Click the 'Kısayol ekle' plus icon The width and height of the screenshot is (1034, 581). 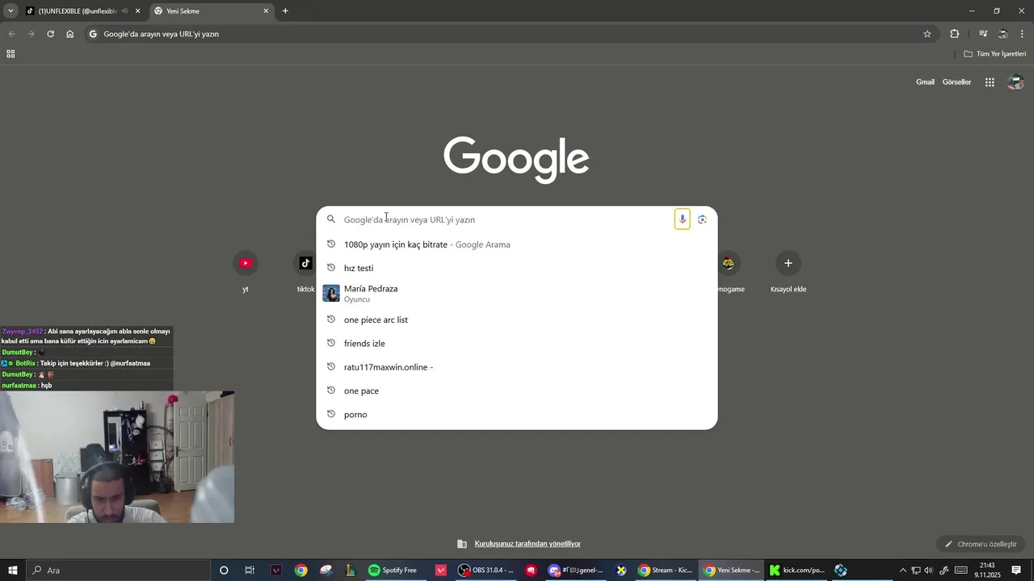pyautogui.click(x=788, y=263)
